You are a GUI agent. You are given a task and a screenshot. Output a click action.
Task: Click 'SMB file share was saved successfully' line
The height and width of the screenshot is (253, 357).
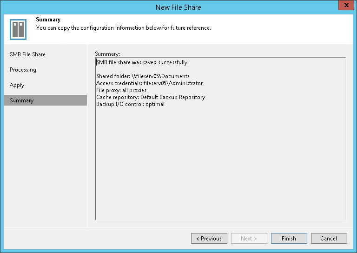click(143, 62)
